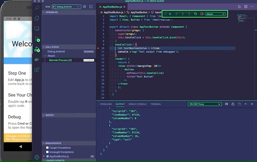Remove the breakpoint dot on line 10
Viewport: 257px width, 162px height.
(98, 48)
